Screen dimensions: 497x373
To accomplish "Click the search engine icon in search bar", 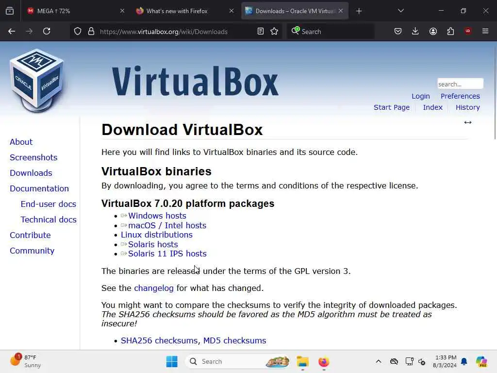I will click(x=296, y=31).
